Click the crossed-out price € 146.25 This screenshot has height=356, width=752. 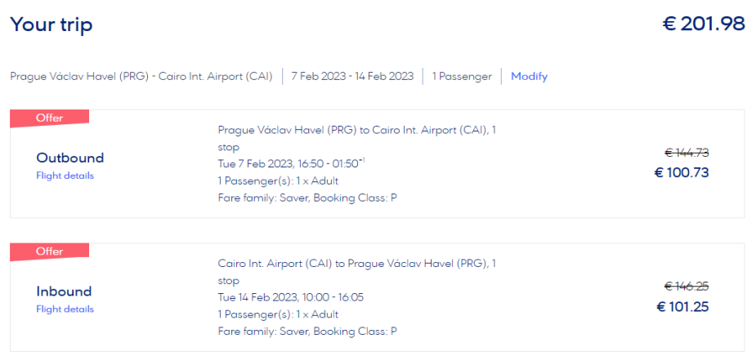[686, 286]
